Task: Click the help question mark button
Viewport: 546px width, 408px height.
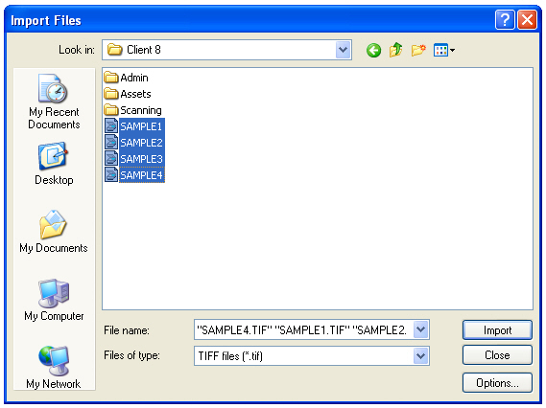Action: (x=505, y=20)
